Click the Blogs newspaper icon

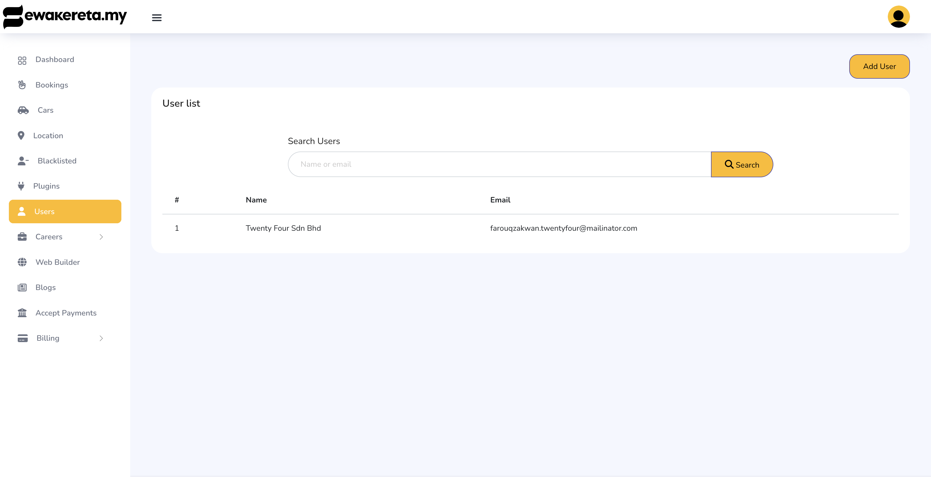[x=22, y=287]
